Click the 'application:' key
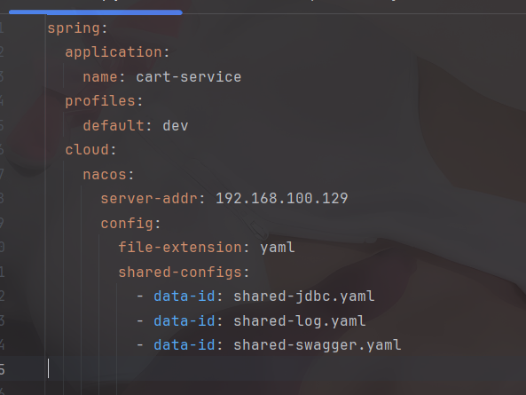This screenshot has height=395, width=526. (x=117, y=52)
